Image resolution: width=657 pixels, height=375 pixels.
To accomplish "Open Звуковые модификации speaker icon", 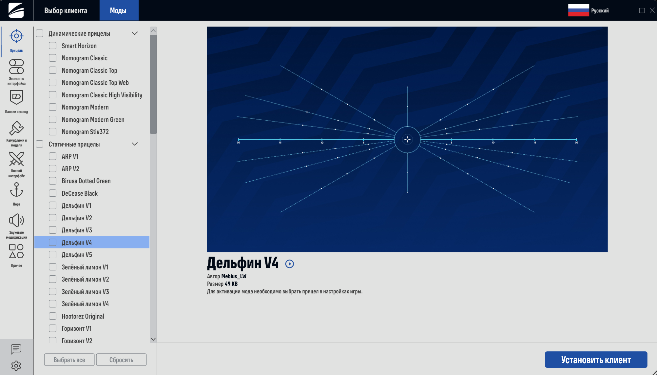I will coord(16,220).
